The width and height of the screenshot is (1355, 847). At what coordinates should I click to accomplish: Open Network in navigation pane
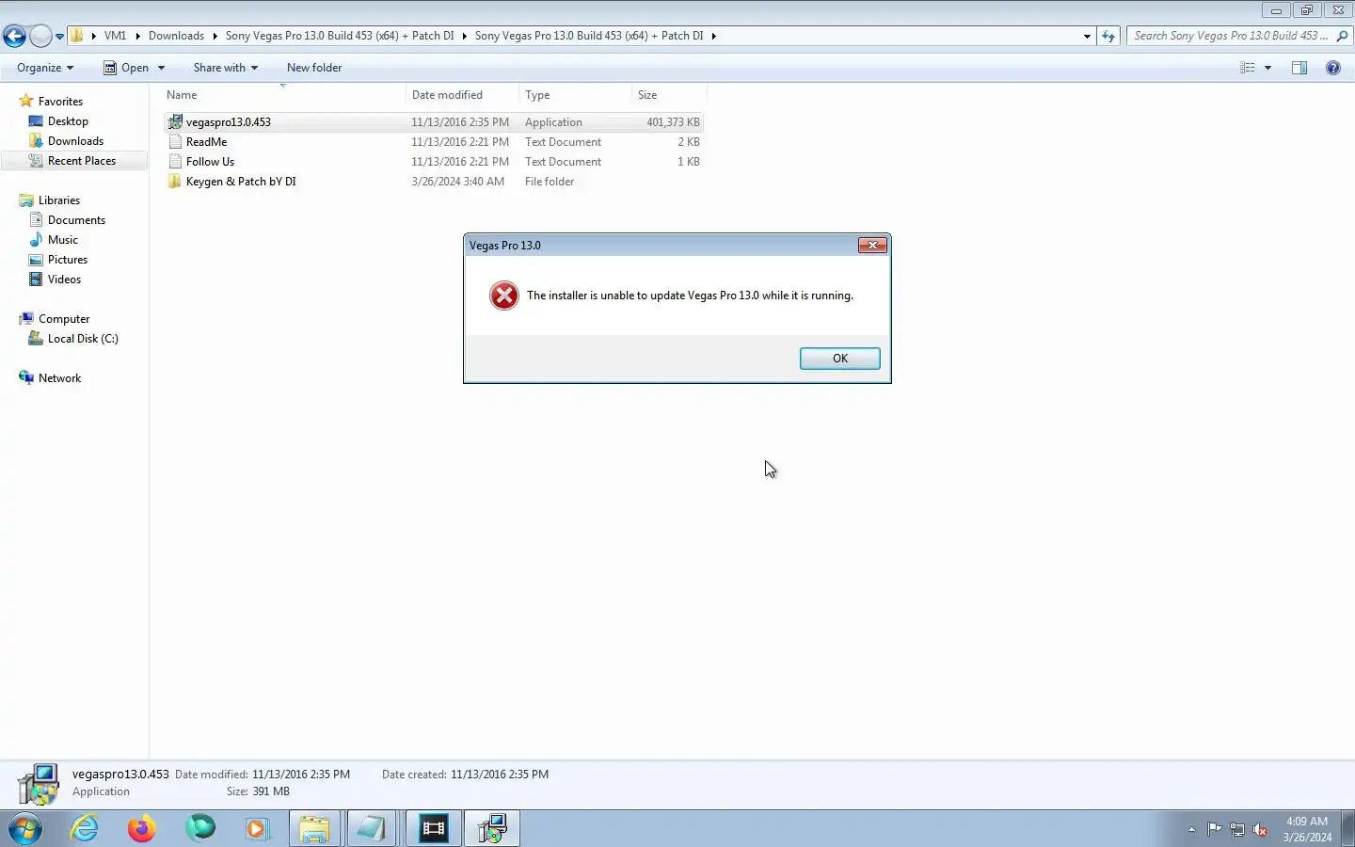tap(59, 378)
